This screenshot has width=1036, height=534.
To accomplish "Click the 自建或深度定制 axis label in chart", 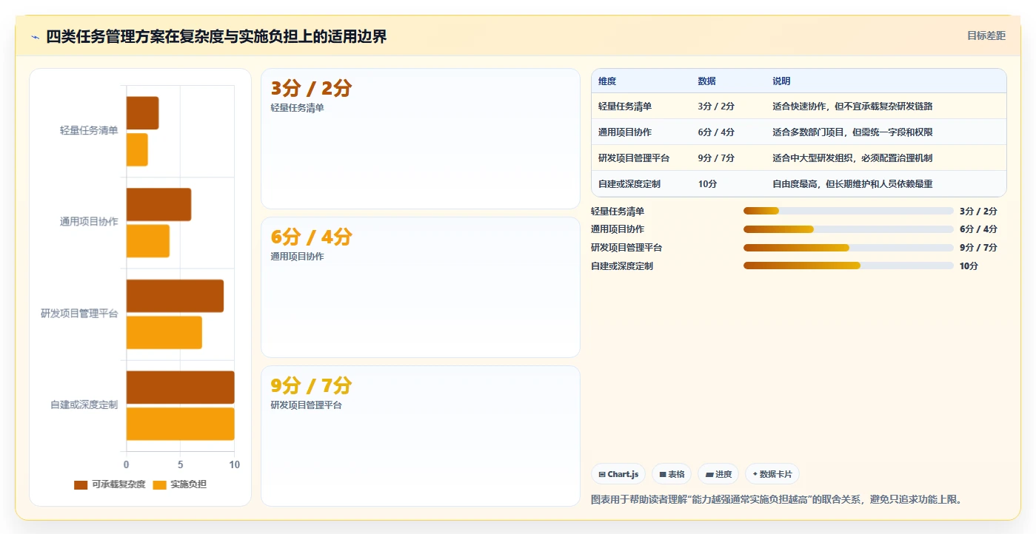I will click(x=84, y=405).
